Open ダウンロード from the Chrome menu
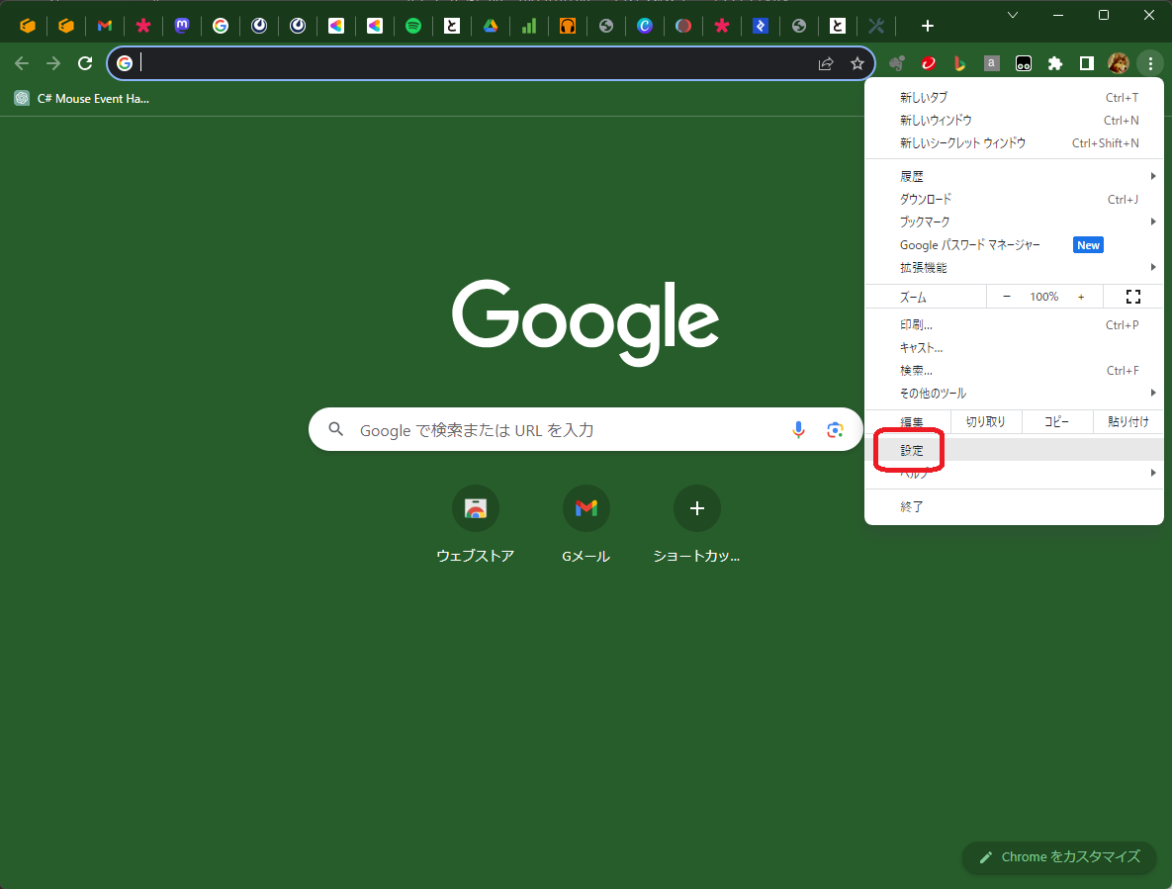Image resolution: width=1172 pixels, height=889 pixels. pyautogui.click(x=926, y=198)
